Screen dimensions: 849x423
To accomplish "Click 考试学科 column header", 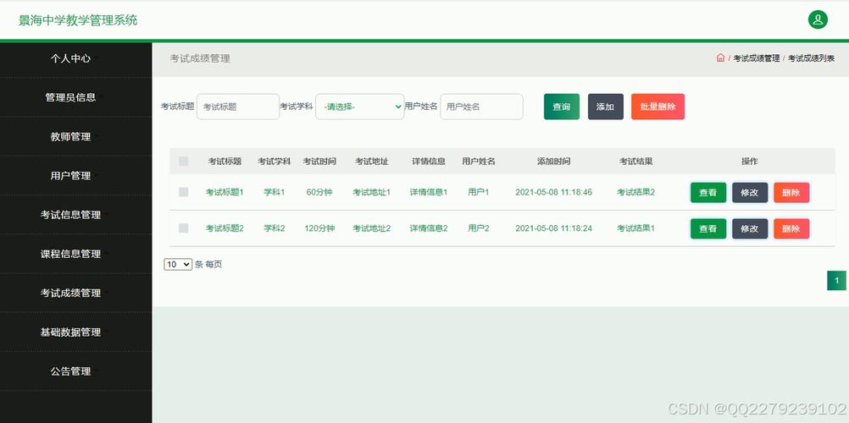I will click(x=274, y=162).
